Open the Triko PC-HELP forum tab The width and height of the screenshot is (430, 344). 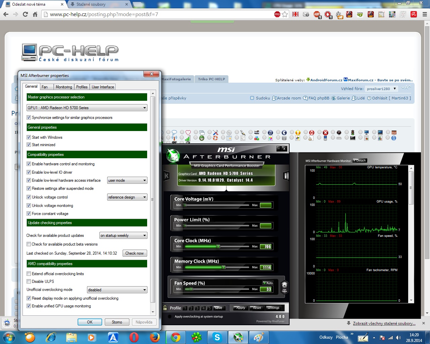(211, 79)
